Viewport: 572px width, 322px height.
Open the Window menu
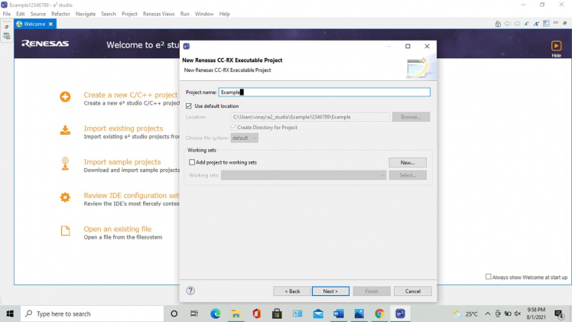204,14
